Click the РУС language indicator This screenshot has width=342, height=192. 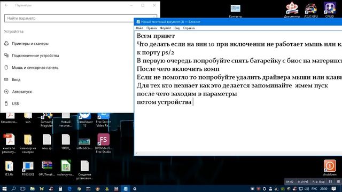pyautogui.click(x=314, y=188)
